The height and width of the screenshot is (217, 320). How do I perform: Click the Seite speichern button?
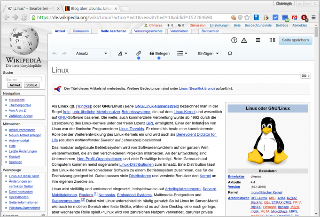(x=295, y=40)
